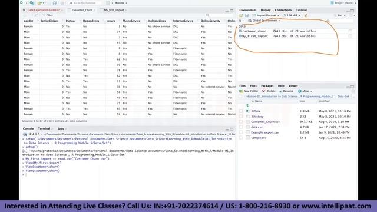Switch to the Terminal tab

(44, 128)
